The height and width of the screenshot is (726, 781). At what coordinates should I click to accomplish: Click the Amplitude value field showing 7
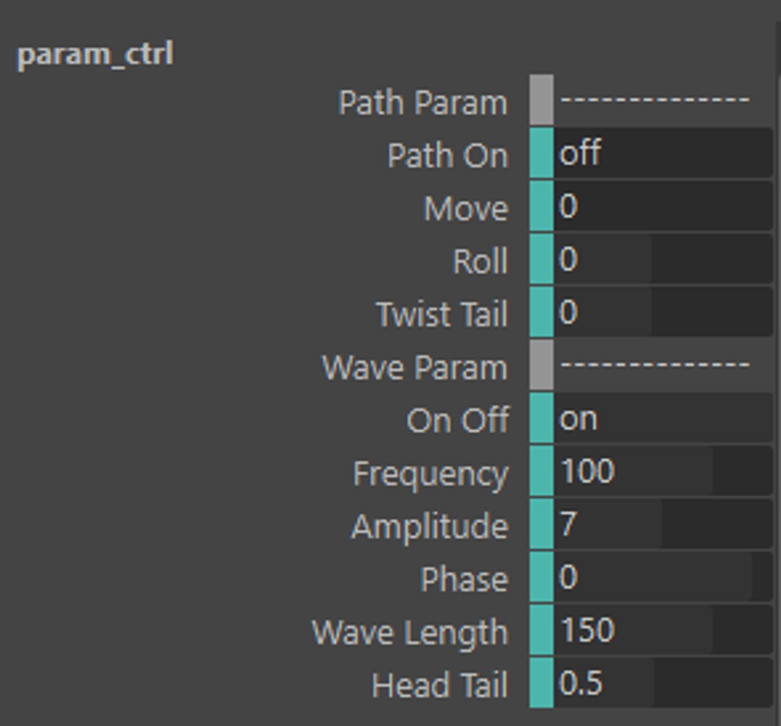(x=662, y=524)
